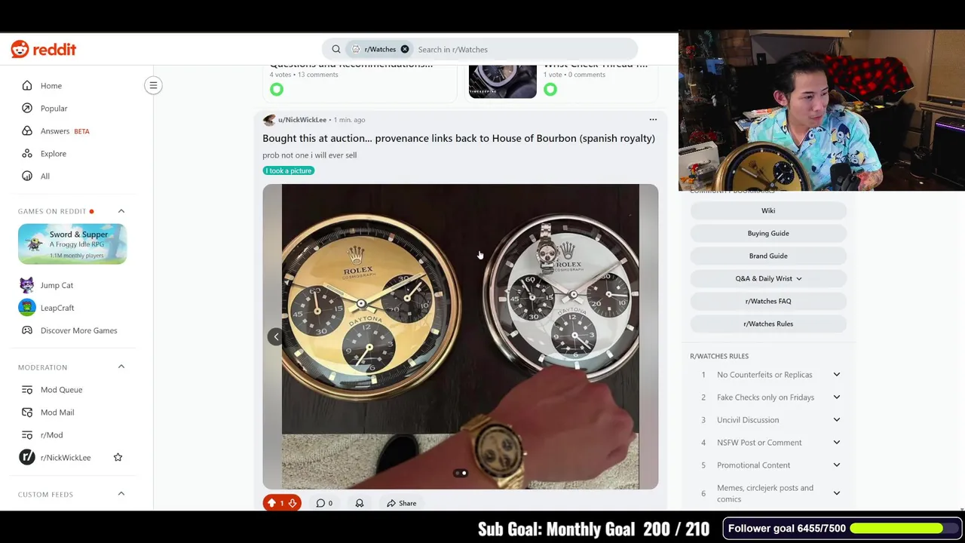Image resolution: width=965 pixels, height=543 pixels.
Task: Click the Rolex Daytona gallery image
Action: coord(460,336)
